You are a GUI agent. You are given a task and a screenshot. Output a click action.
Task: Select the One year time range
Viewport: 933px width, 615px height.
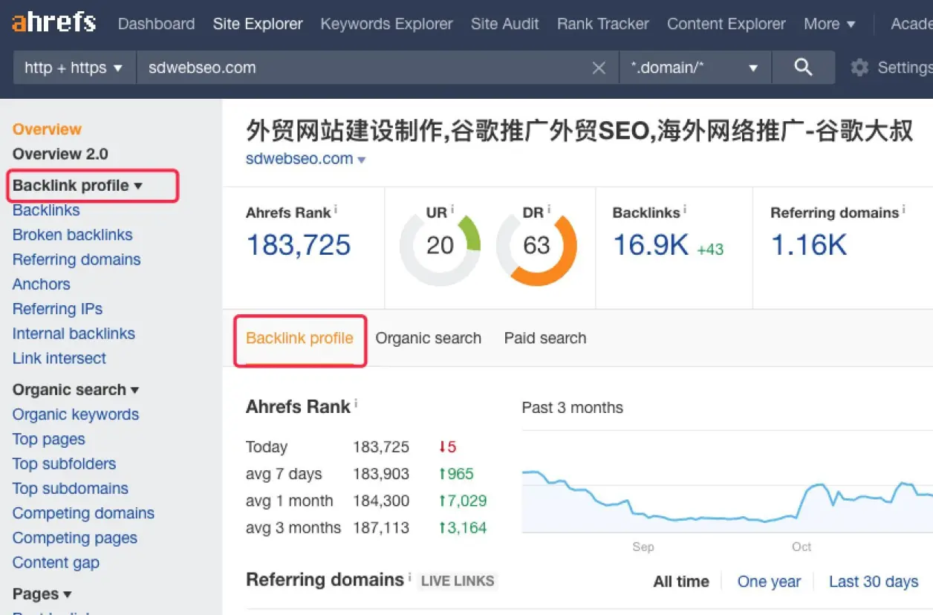click(769, 582)
